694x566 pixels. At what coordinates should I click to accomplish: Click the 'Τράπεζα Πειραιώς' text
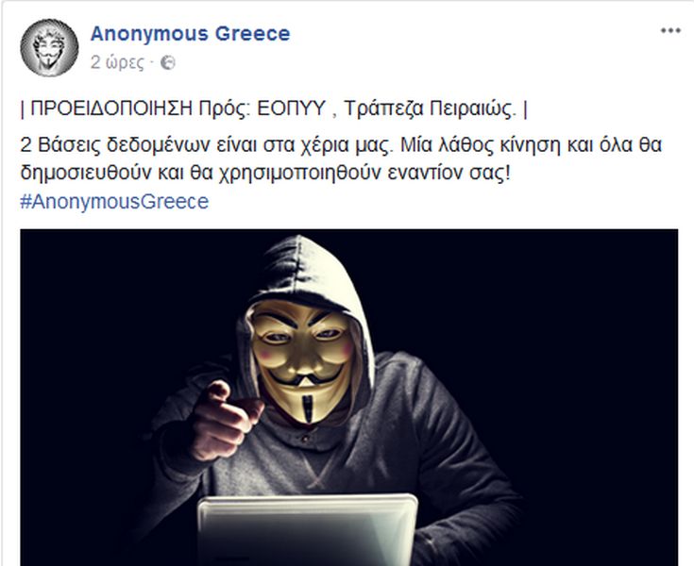[430, 108]
